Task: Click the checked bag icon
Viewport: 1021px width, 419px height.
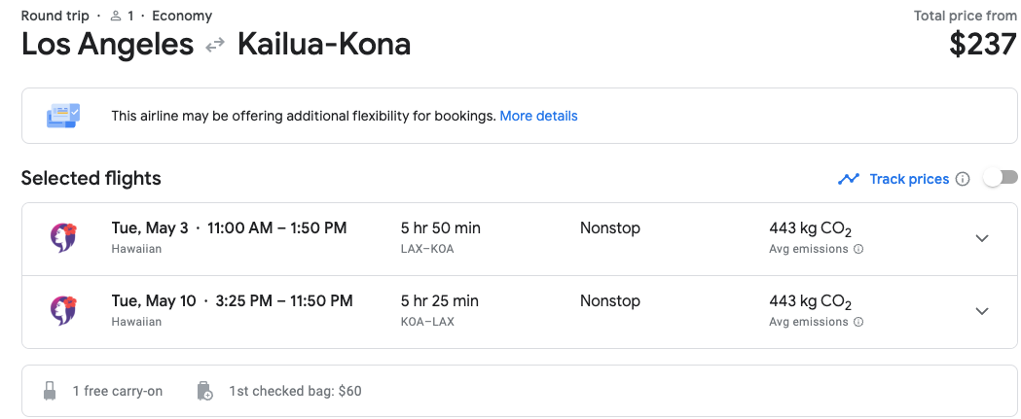Action: (204, 391)
